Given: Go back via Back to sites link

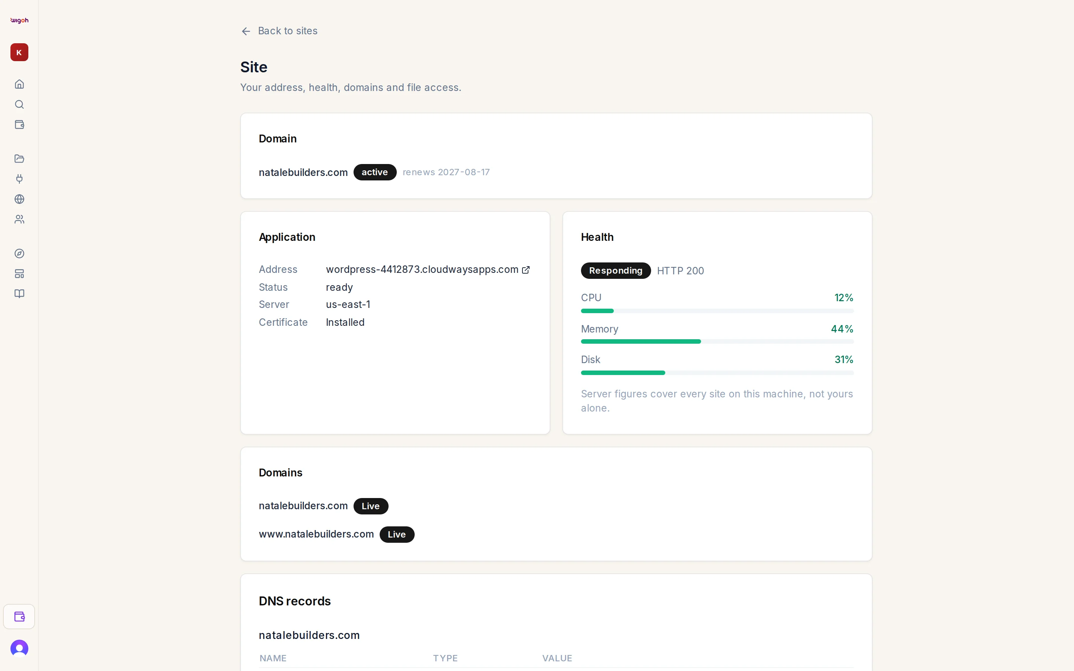Looking at the screenshot, I should [279, 31].
